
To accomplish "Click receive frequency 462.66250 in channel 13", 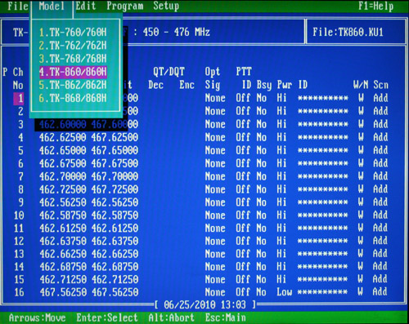I will pos(63,254).
